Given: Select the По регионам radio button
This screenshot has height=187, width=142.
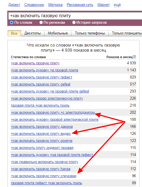Looking at the screenshot, I should pos(41,22).
